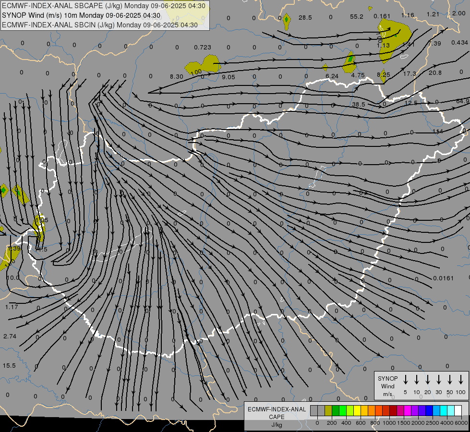The image size is (470, 432).
Task: Click the 0.723 CAPE value
Action: (x=202, y=48)
